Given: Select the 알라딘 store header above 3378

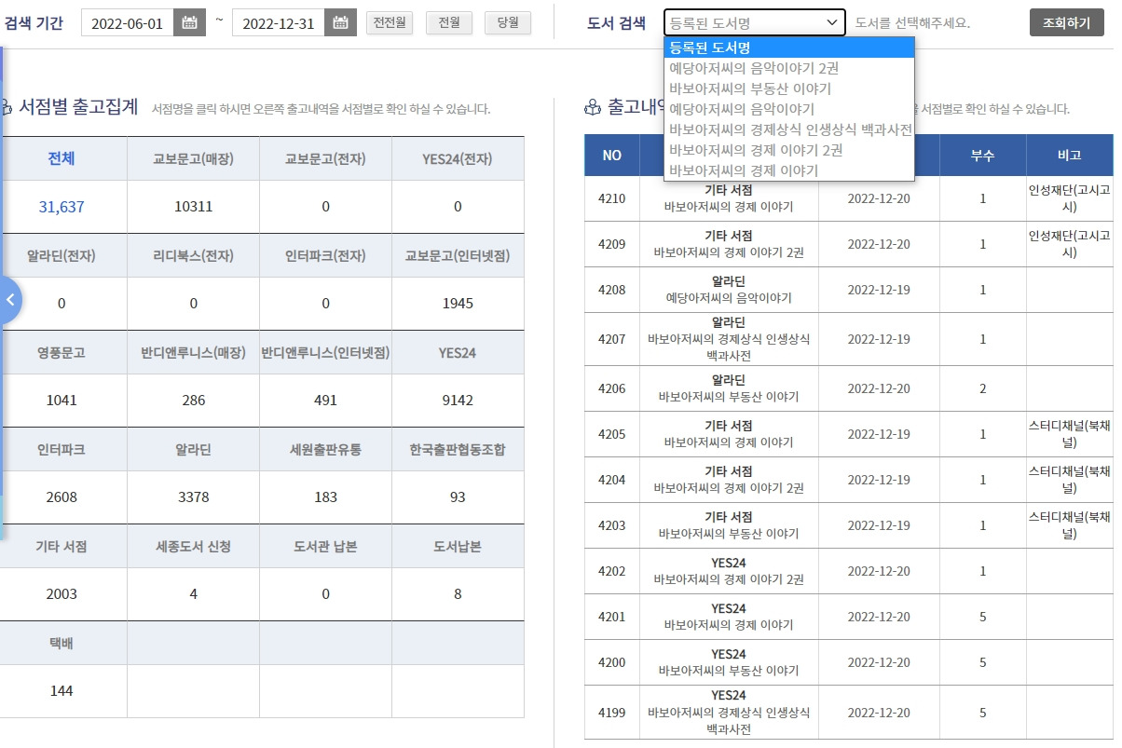Looking at the screenshot, I should [x=193, y=449].
